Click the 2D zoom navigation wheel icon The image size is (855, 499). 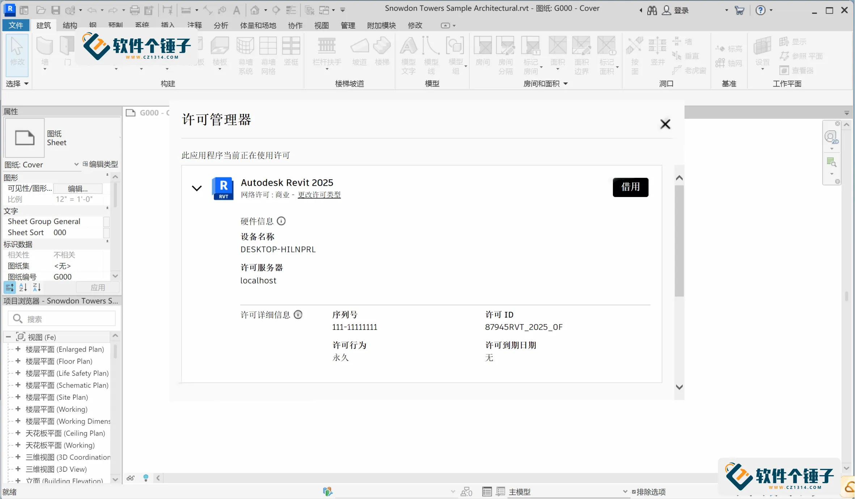[x=831, y=138]
